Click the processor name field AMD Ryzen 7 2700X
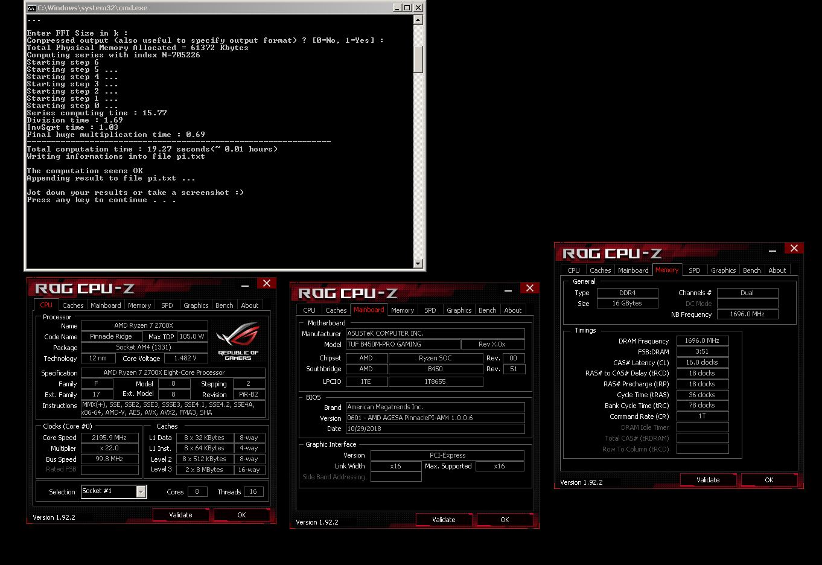This screenshot has width=822, height=565. tap(144, 325)
